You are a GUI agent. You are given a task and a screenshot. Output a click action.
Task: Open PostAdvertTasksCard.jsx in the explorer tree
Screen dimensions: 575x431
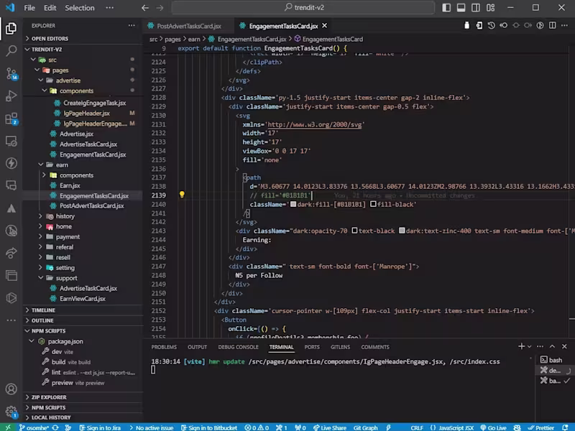91,205
